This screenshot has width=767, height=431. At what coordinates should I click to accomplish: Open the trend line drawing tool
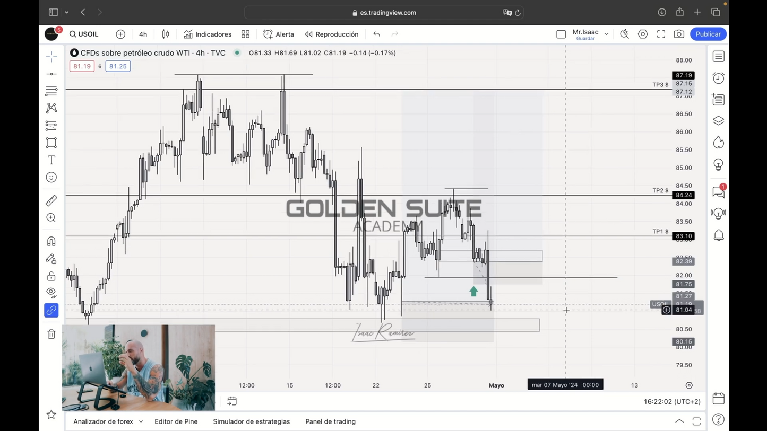click(51, 73)
